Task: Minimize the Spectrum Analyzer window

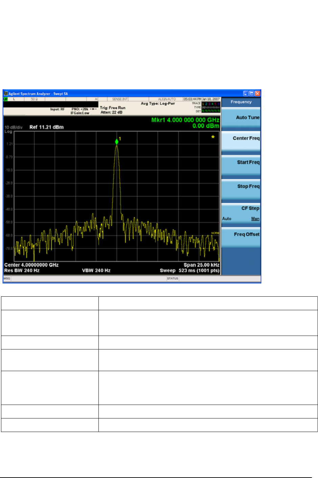Action: 246,94
